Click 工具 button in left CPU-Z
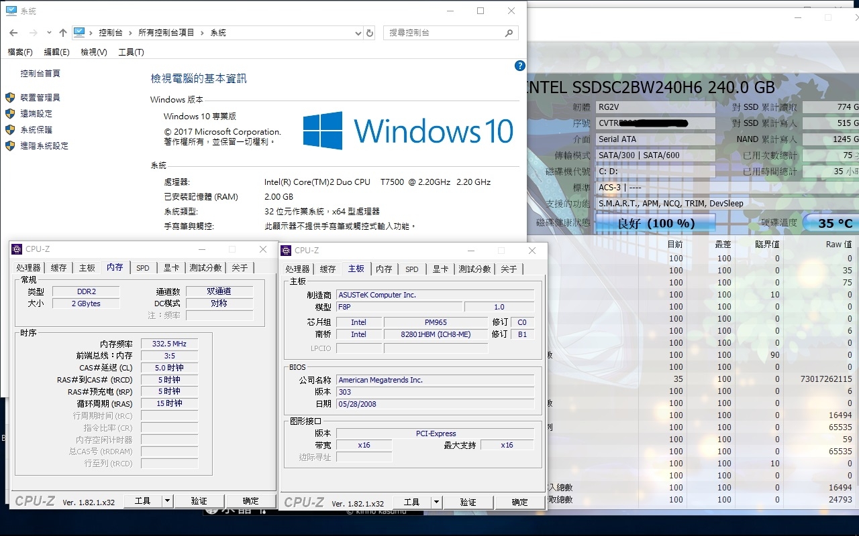 pyautogui.click(x=143, y=500)
